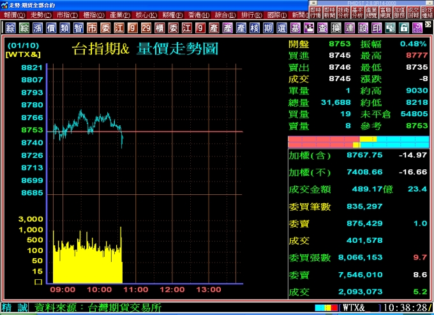434x315 pixels.
Task: Select the 價 toolbar icon
Action: pyautogui.click(x=51, y=28)
